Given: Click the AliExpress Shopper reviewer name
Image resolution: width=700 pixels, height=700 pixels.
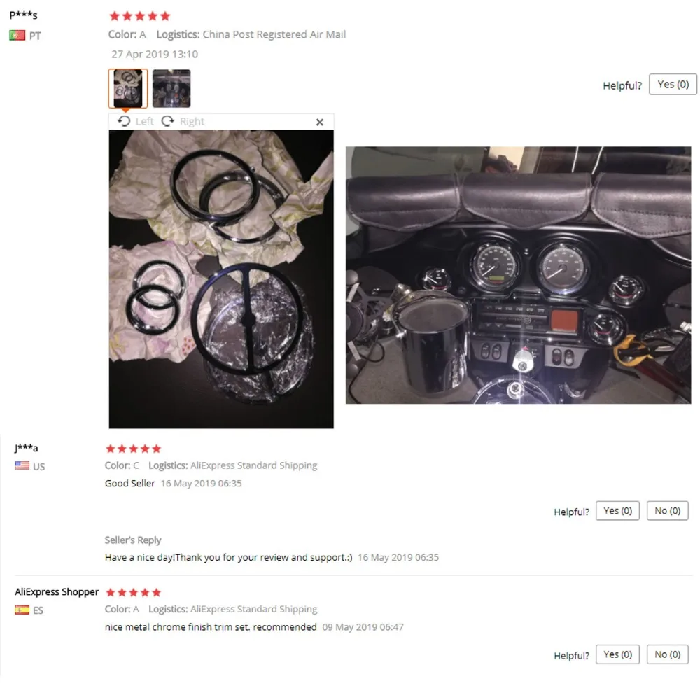Looking at the screenshot, I should click(57, 592).
